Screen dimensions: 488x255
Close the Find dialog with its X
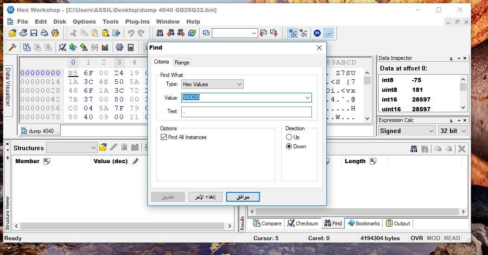tap(319, 48)
